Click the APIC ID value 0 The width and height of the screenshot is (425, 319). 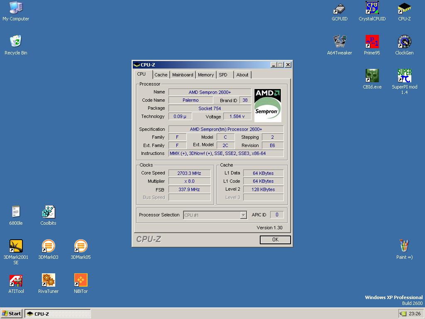point(277,215)
